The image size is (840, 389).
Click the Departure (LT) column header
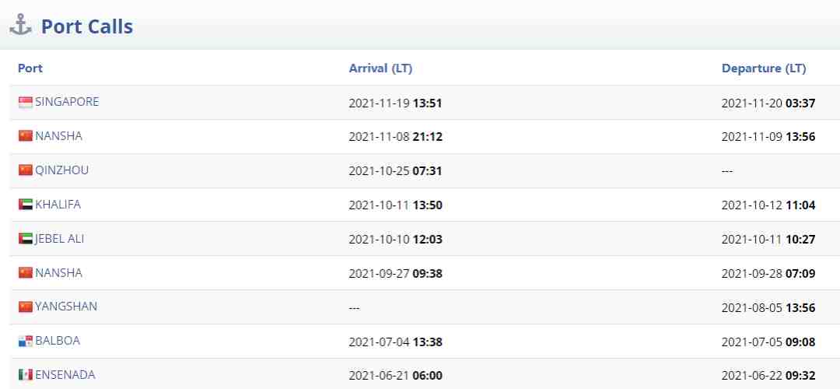pos(764,68)
